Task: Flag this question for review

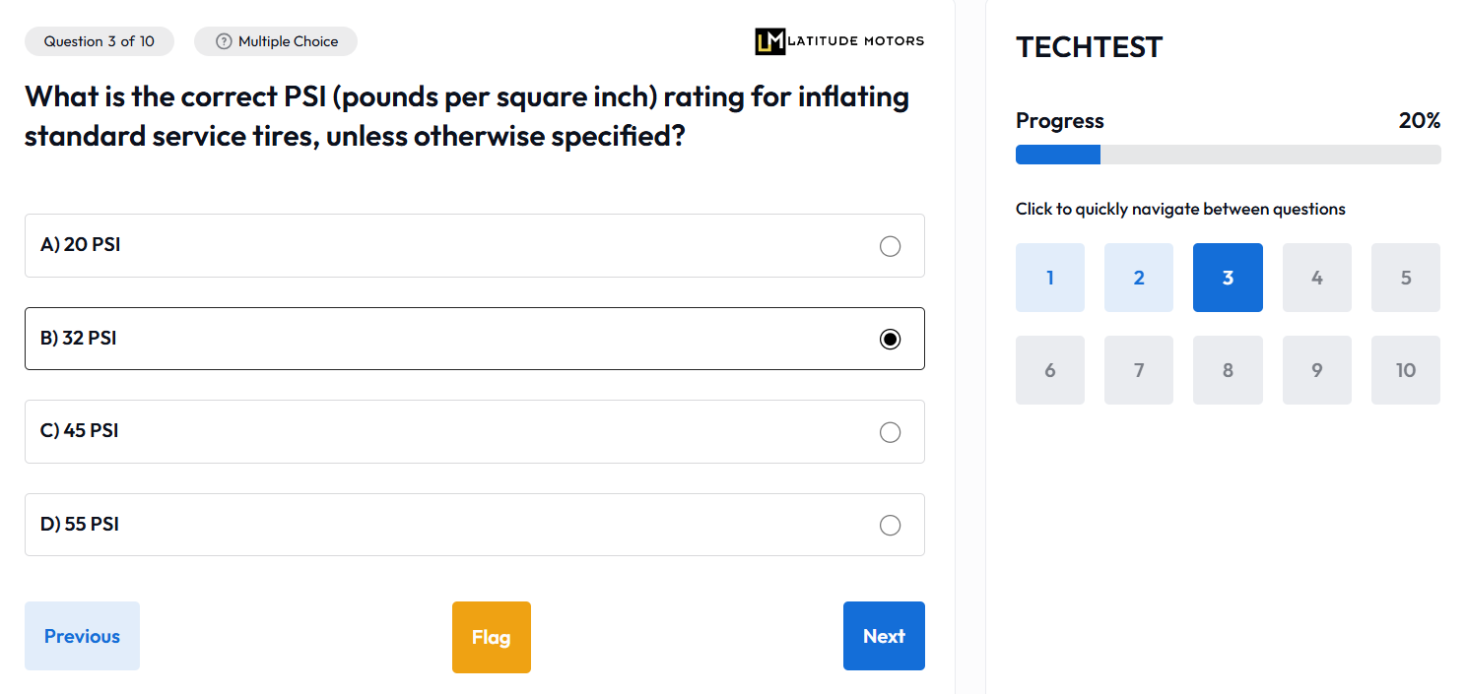Action: (491, 637)
